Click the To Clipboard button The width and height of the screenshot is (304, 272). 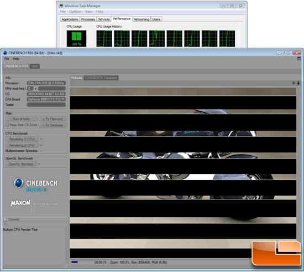click(53, 119)
